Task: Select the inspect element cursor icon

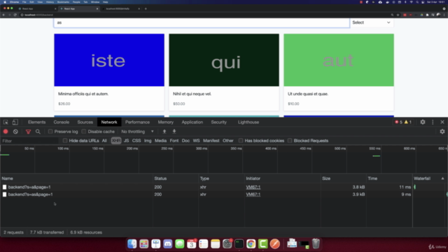Action: pyautogui.click(x=6, y=122)
